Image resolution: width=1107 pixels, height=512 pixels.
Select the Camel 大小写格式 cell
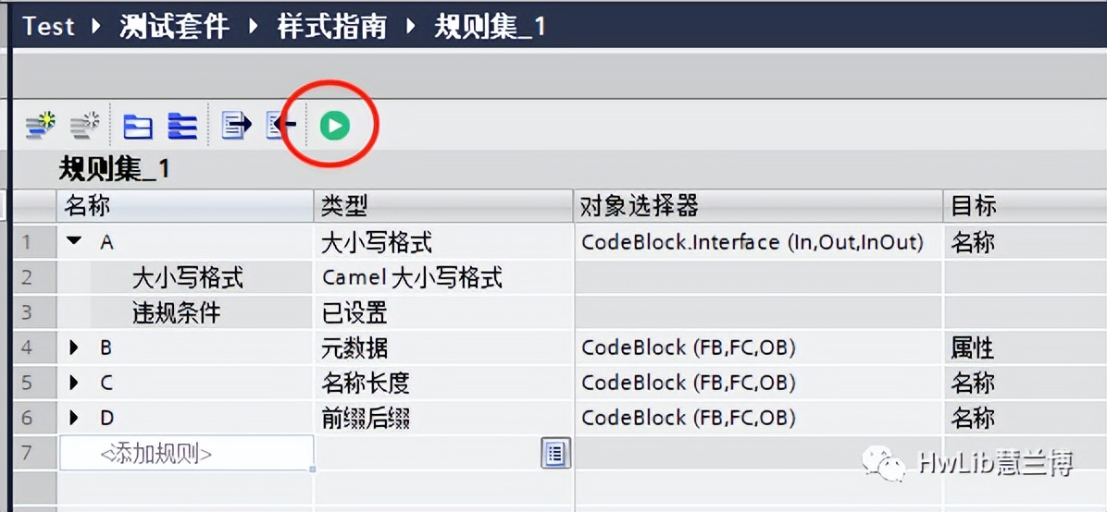(412, 277)
